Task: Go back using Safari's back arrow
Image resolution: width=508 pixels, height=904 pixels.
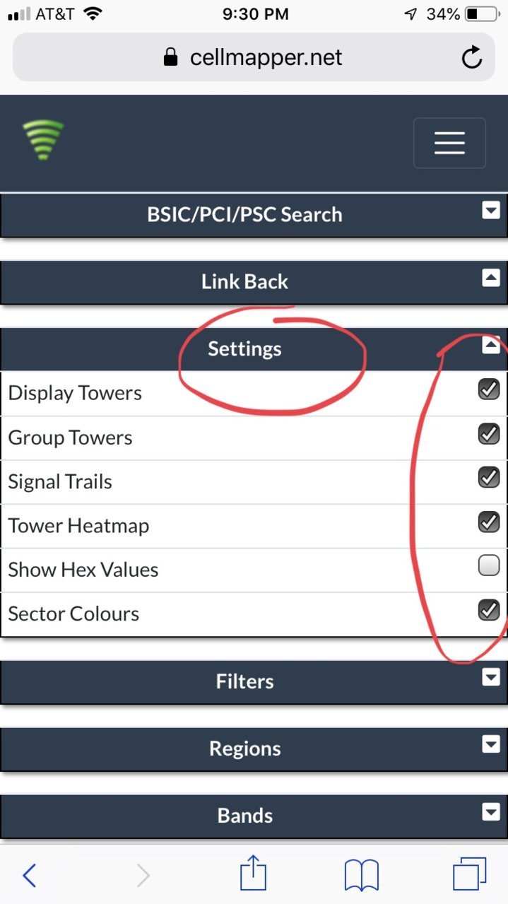Action: tap(29, 876)
